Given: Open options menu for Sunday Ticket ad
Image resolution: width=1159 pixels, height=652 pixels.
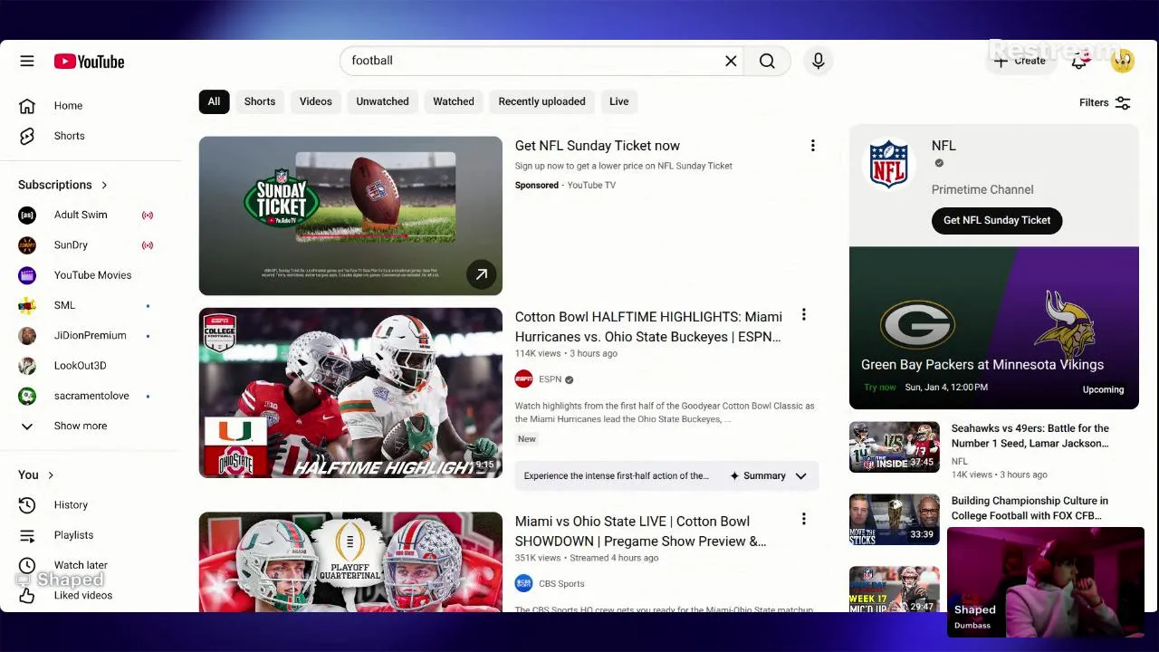Looking at the screenshot, I should [812, 146].
